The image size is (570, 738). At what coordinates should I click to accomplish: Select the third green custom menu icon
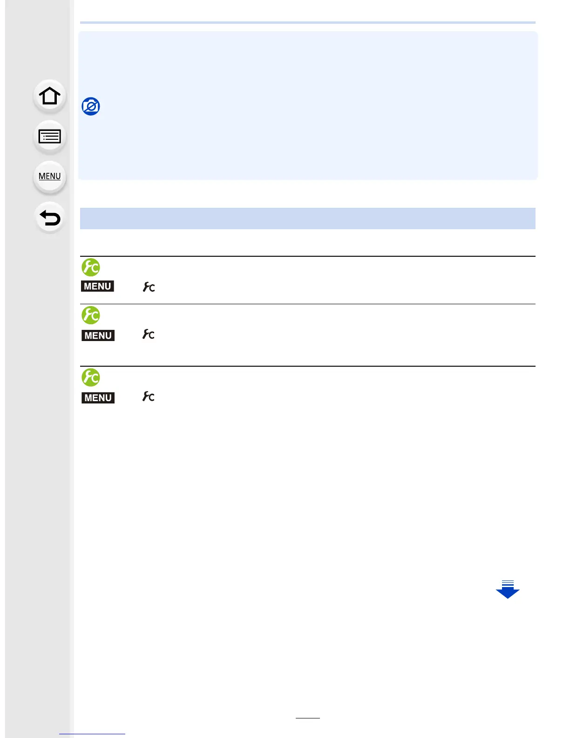[x=91, y=377]
